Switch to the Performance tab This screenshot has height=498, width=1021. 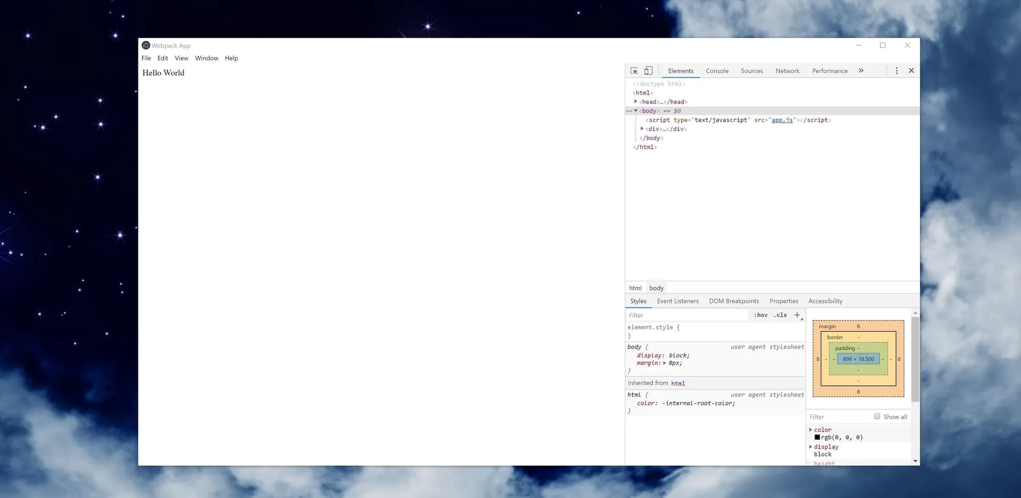(830, 71)
